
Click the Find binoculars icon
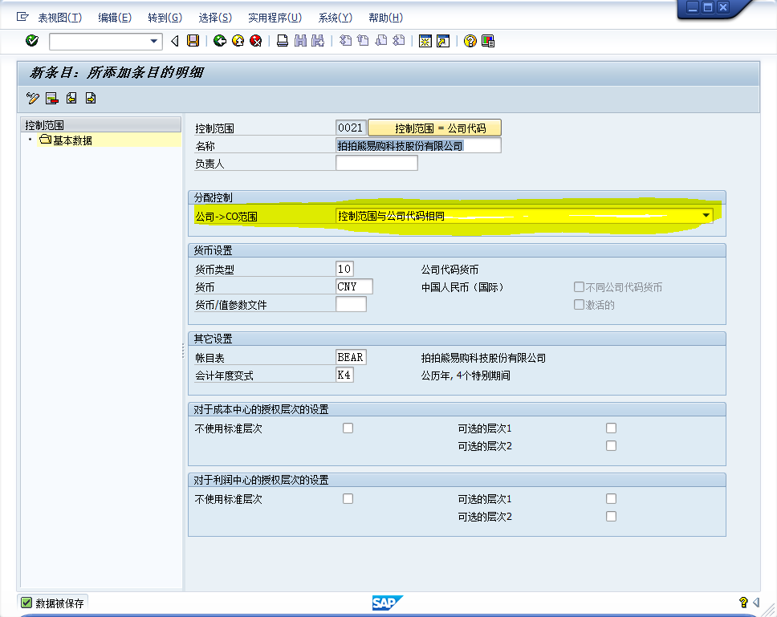pyautogui.click(x=300, y=41)
